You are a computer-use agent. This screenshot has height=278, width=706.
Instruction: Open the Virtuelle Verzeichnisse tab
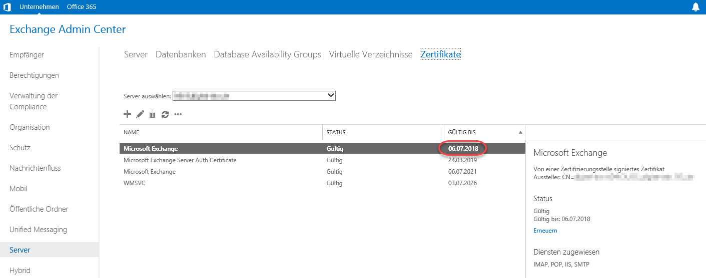[x=371, y=54]
